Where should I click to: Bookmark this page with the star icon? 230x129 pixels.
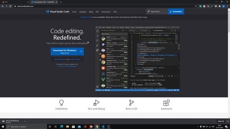click(195, 6)
